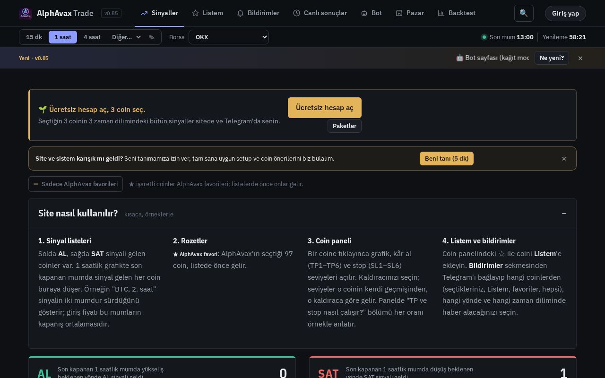Click the '3. Coin paneli' heading
605x378 pixels.
(x=329, y=241)
